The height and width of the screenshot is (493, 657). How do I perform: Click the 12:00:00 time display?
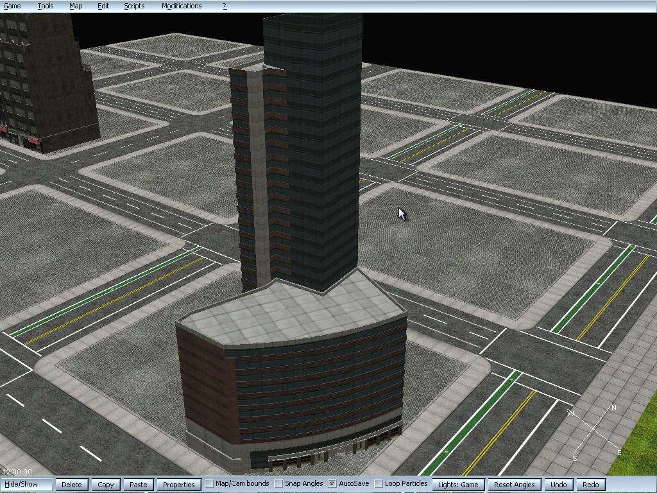[x=17, y=472]
